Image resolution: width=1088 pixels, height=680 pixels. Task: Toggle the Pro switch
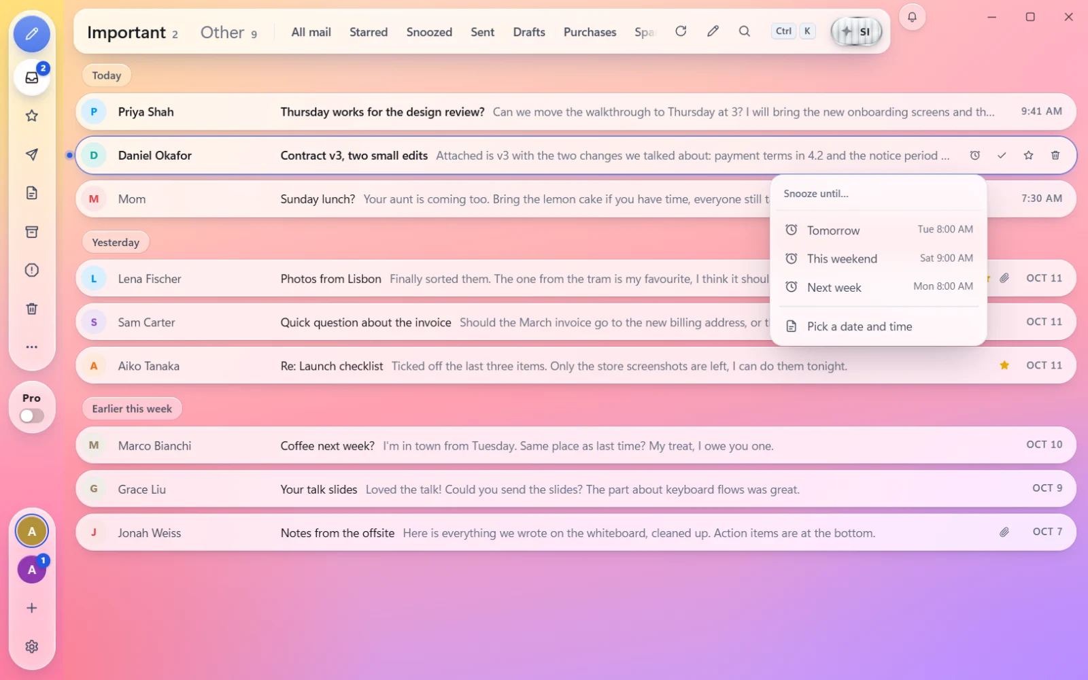click(x=32, y=416)
